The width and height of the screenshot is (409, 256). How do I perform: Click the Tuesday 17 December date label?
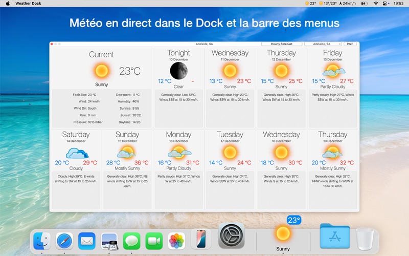coord(230,141)
